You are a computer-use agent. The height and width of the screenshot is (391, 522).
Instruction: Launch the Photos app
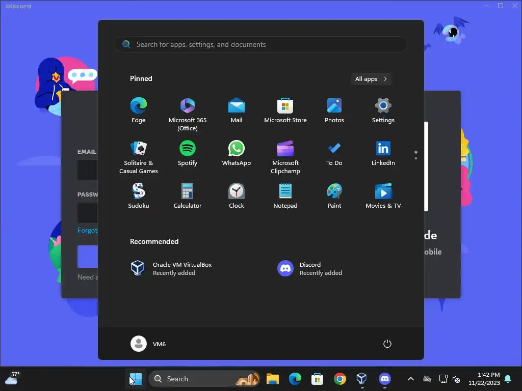334,110
